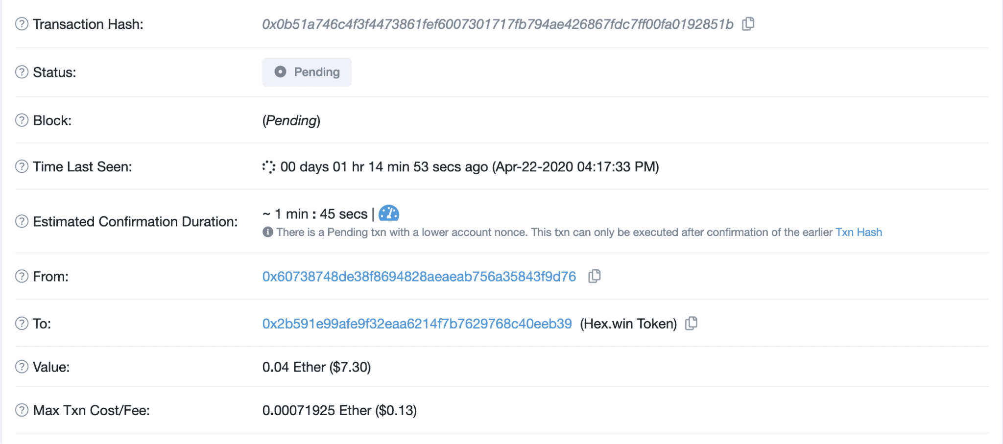Click the transaction hash text

click(498, 24)
